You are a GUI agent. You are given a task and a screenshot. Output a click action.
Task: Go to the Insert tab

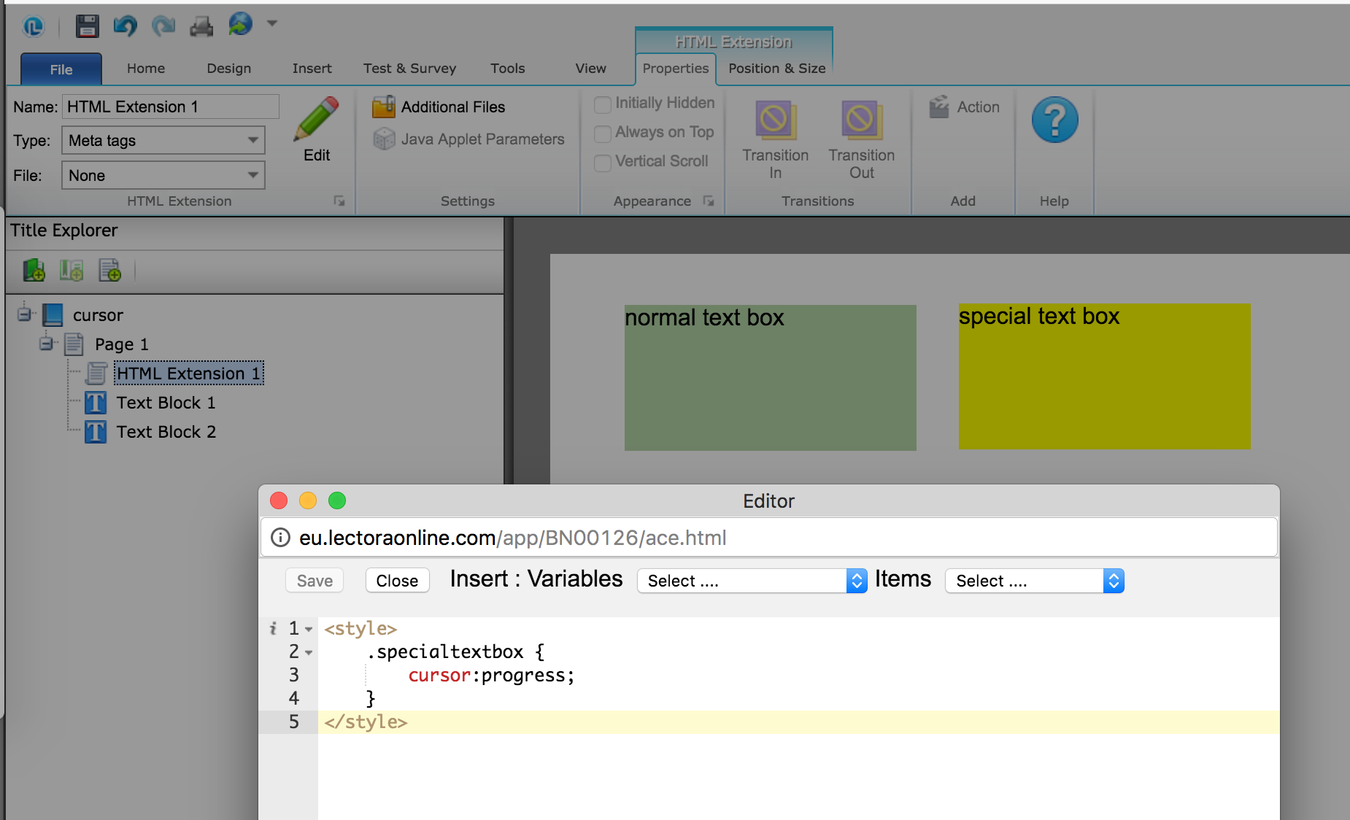coord(312,68)
